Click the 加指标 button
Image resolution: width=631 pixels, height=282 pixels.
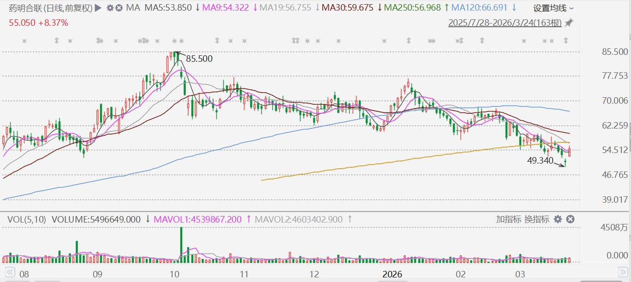509,219
